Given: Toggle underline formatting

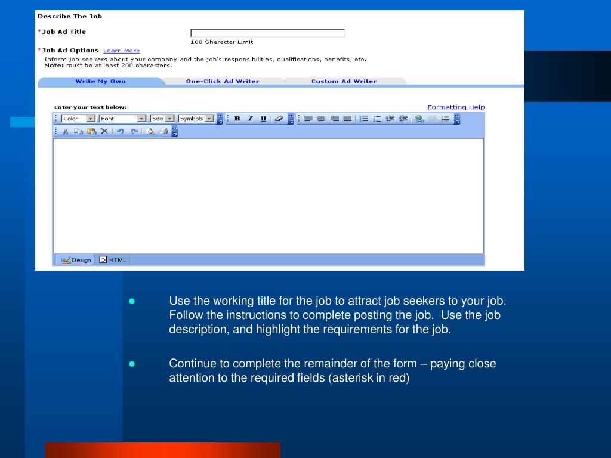Looking at the screenshot, I should 263,119.
